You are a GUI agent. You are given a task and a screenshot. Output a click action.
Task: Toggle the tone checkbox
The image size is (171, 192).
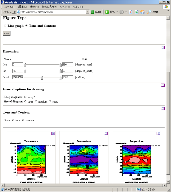(13, 120)
